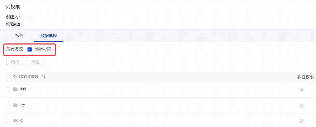Click the 数据权限 column header
This screenshot has height=127, width=316.
[x=305, y=77]
